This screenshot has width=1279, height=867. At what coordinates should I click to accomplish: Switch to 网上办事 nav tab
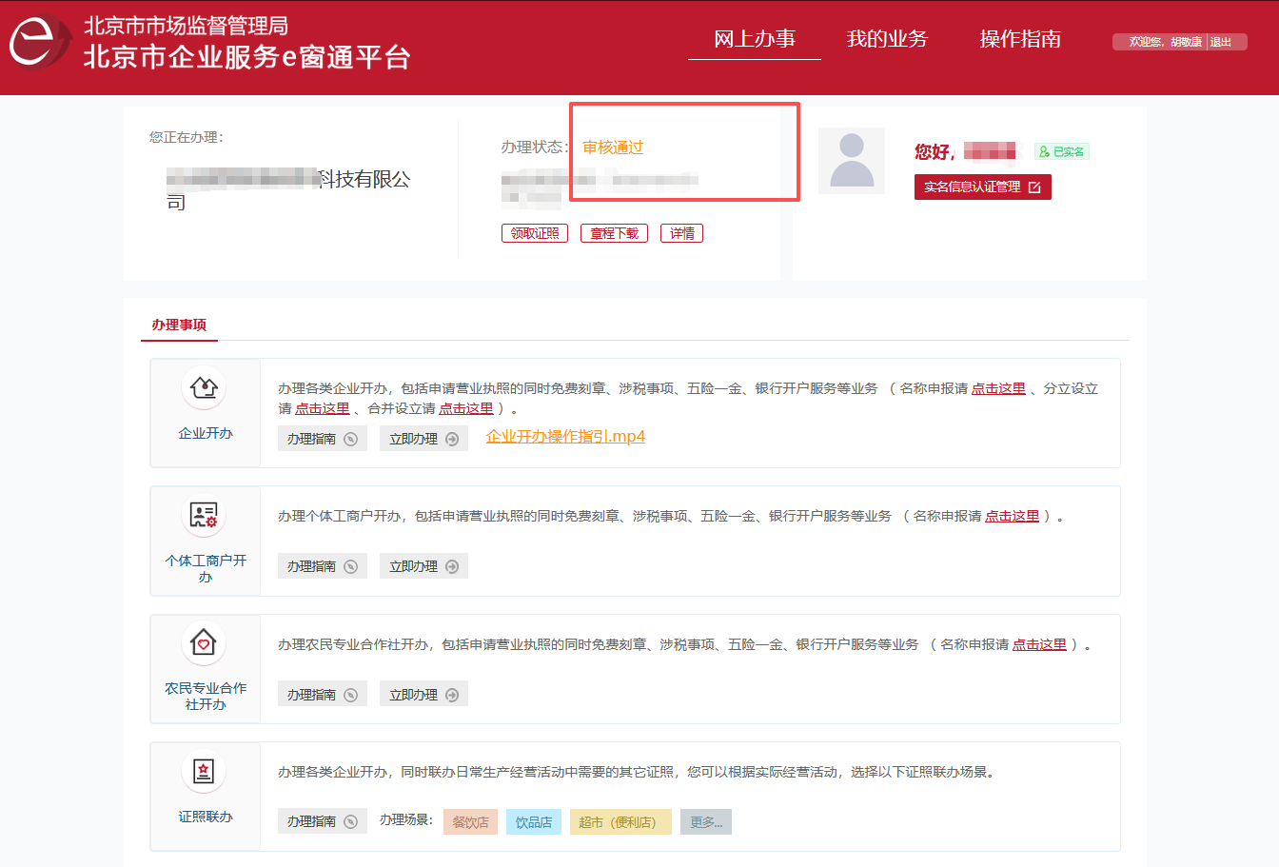coord(755,39)
